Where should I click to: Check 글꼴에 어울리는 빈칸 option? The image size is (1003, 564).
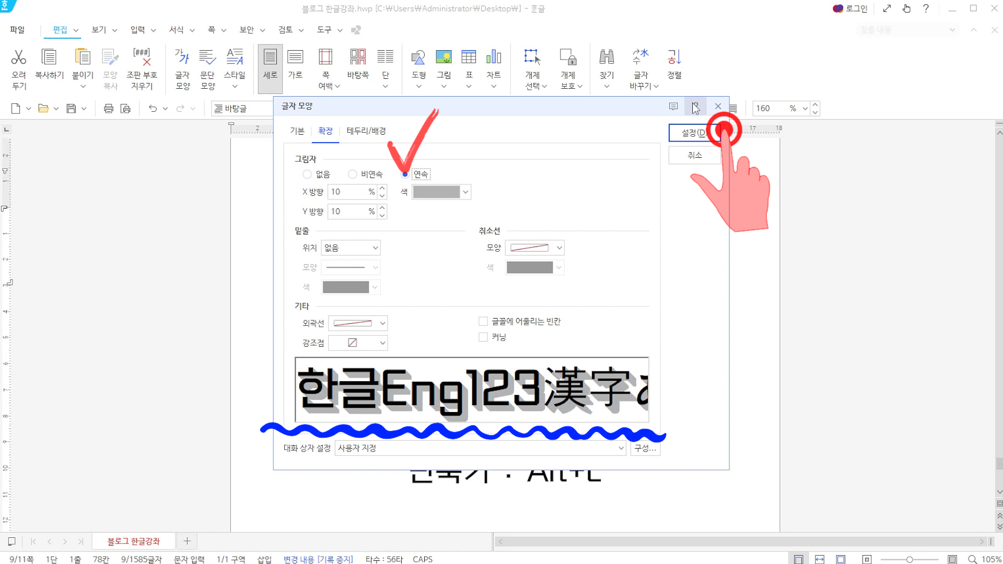pyautogui.click(x=483, y=322)
